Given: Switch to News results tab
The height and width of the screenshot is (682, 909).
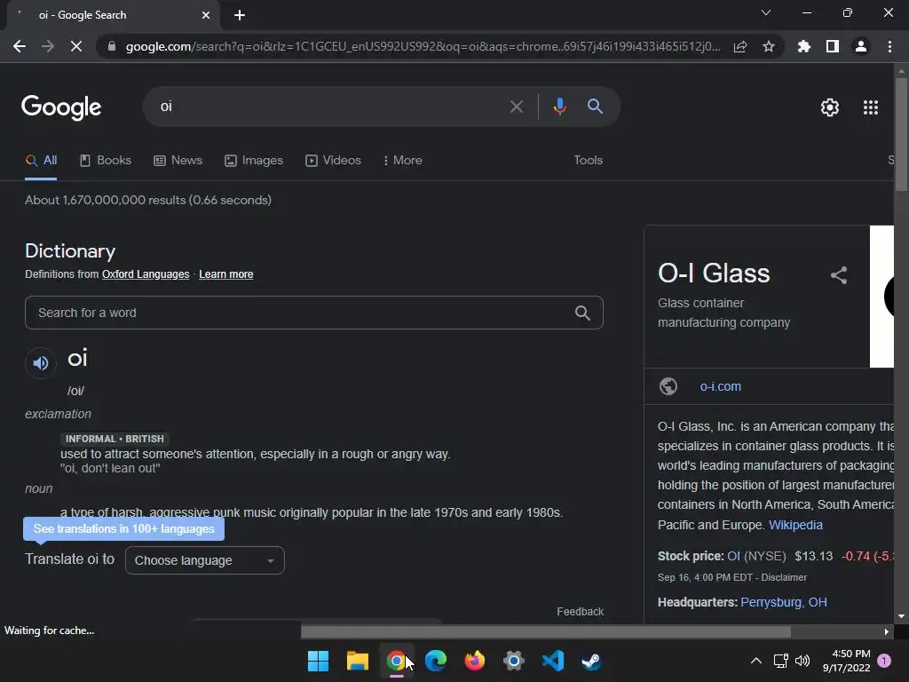Looking at the screenshot, I should tap(178, 161).
